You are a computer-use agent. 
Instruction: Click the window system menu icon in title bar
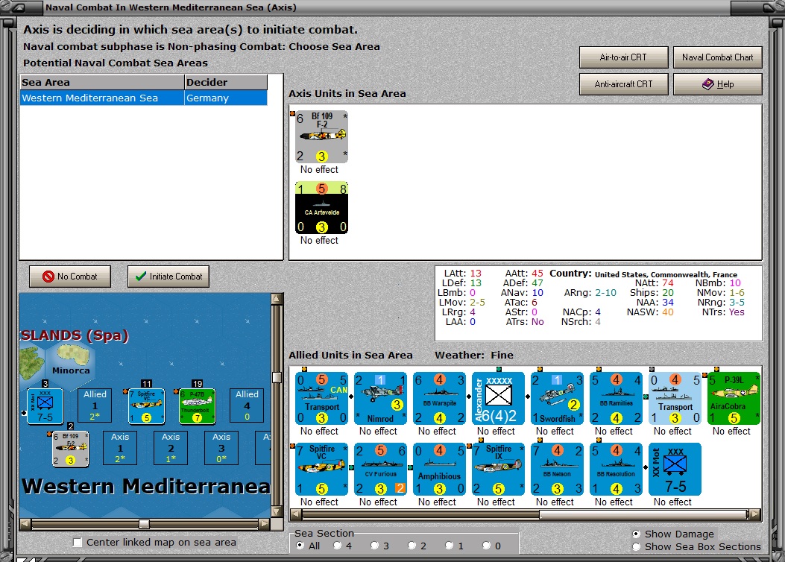point(19,7)
